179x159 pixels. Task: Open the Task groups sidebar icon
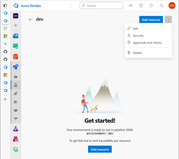coord(16,111)
